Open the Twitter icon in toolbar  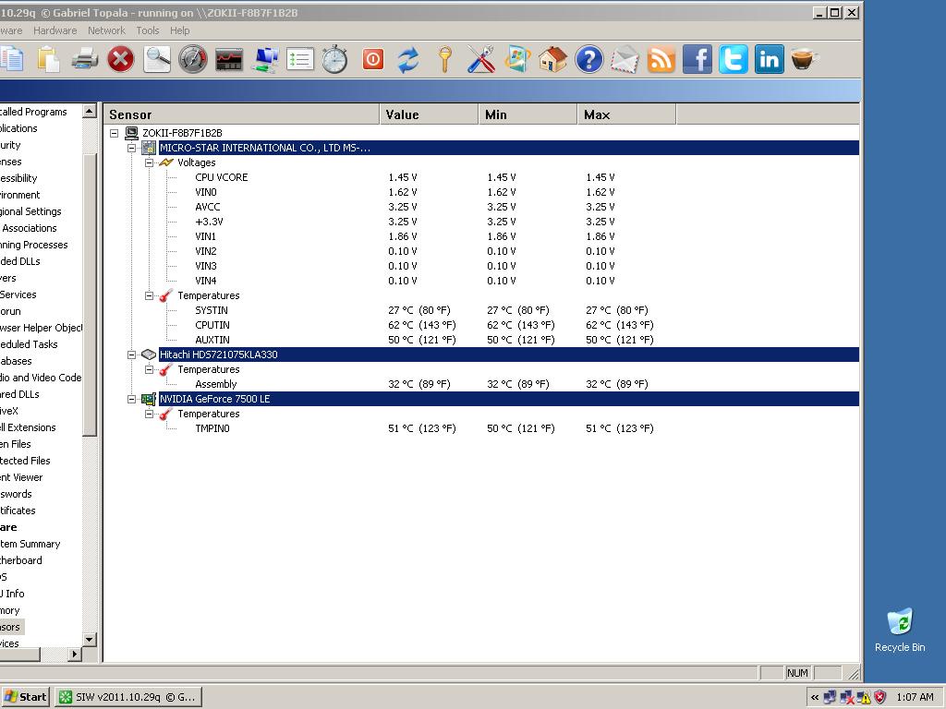coord(733,60)
